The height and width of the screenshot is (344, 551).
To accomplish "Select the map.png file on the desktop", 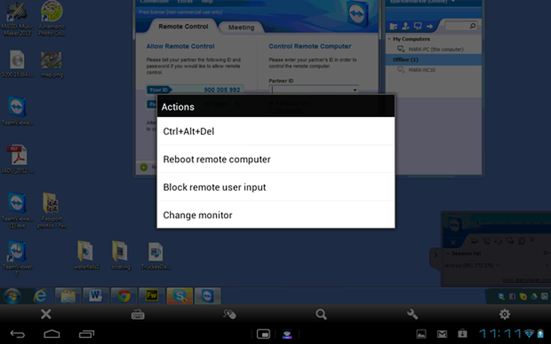I will (x=52, y=65).
